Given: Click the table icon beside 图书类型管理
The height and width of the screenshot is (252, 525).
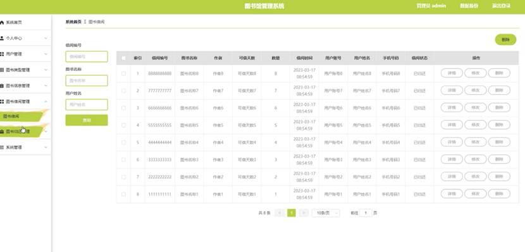Looking at the screenshot, I should tap(2, 70).
